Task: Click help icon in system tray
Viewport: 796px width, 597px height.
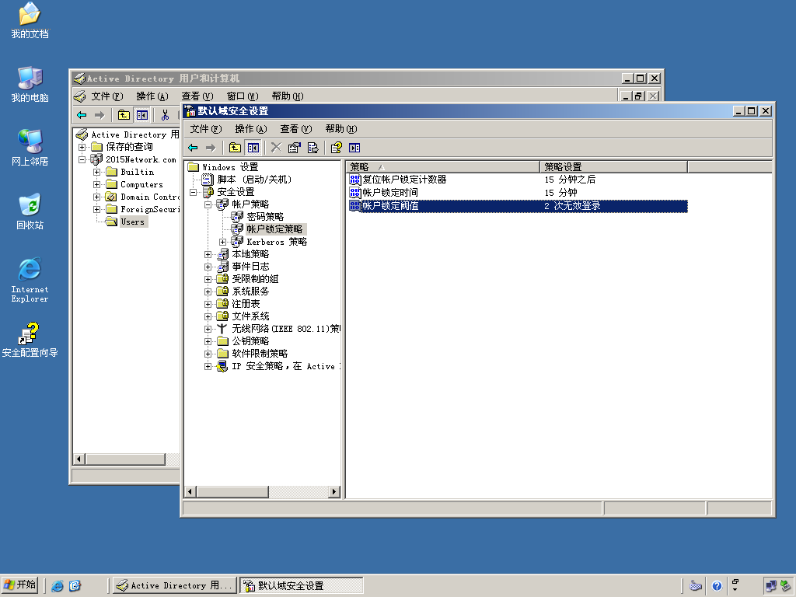Action: click(x=717, y=586)
